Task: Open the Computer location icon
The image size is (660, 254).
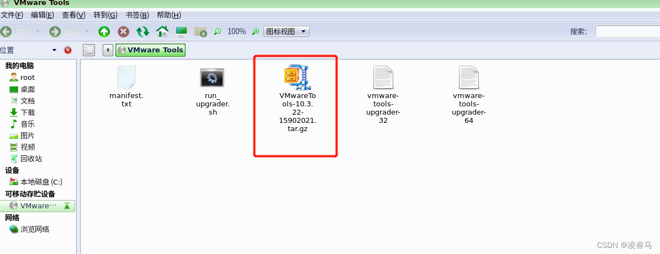Action: pos(181,31)
